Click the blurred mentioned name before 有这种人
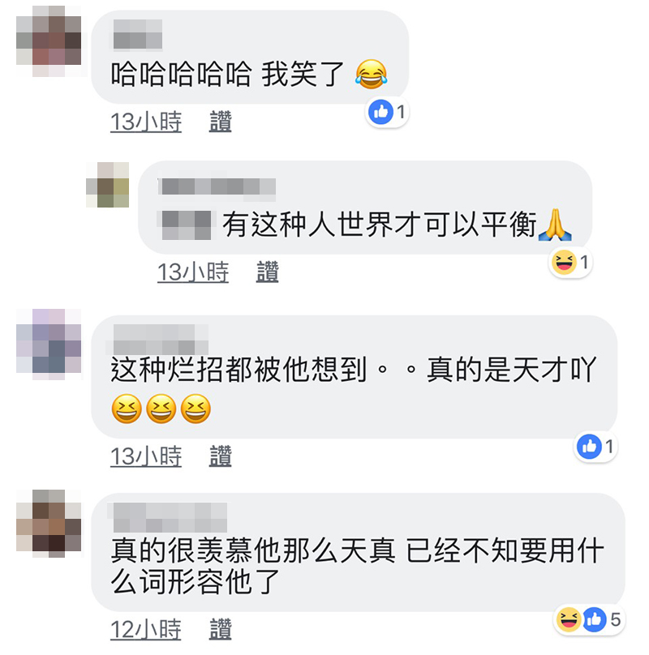649x655 pixels. 187,225
